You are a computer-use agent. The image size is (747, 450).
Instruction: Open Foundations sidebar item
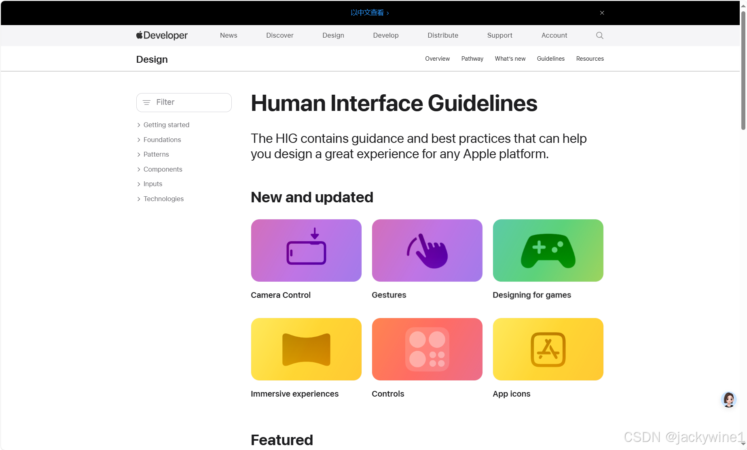point(162,140)
